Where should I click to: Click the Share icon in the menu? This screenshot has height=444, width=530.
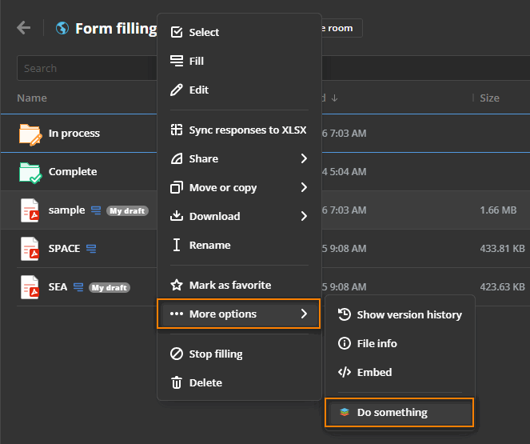point(177,158)
